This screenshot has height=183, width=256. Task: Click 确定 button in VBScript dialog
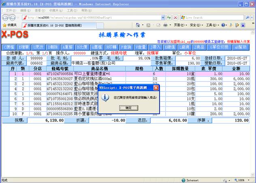coord(128,108)
